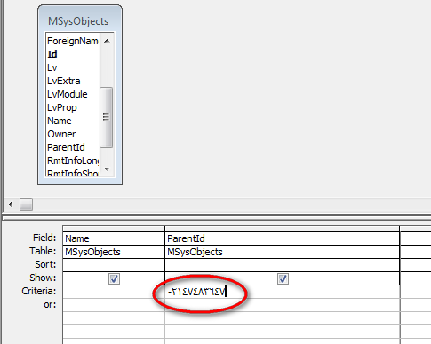Select ForeignNam field in MSysObjects list
The width and height of the screenshot is (431, 344).
click(x=73, y=41)
